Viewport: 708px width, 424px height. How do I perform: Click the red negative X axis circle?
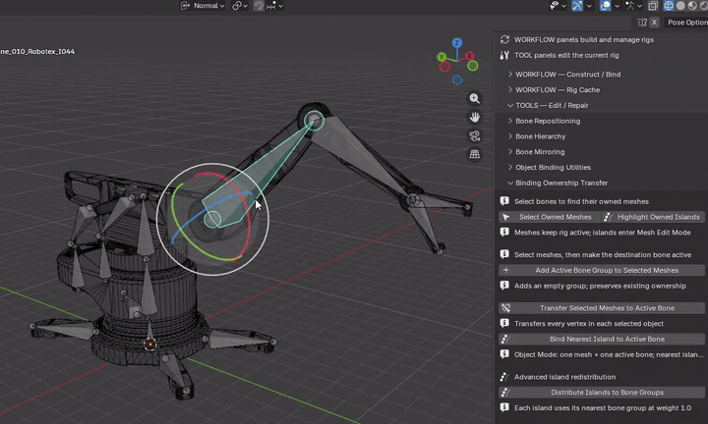[x=444, y=67]
